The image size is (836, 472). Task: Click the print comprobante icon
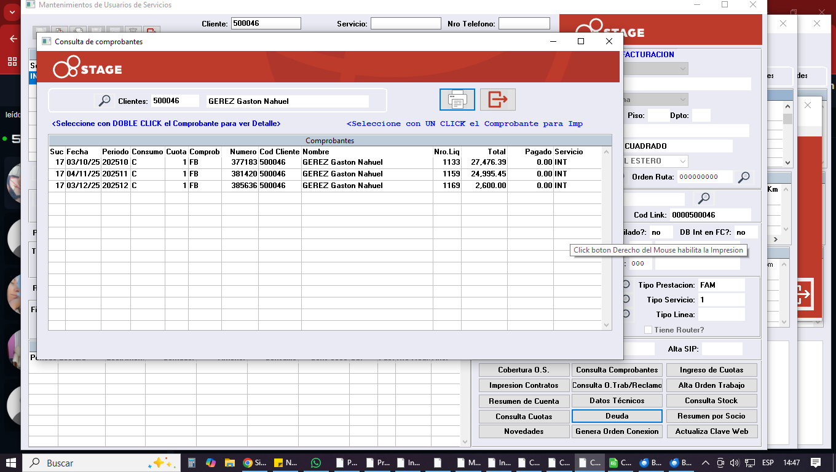point(457,99)
